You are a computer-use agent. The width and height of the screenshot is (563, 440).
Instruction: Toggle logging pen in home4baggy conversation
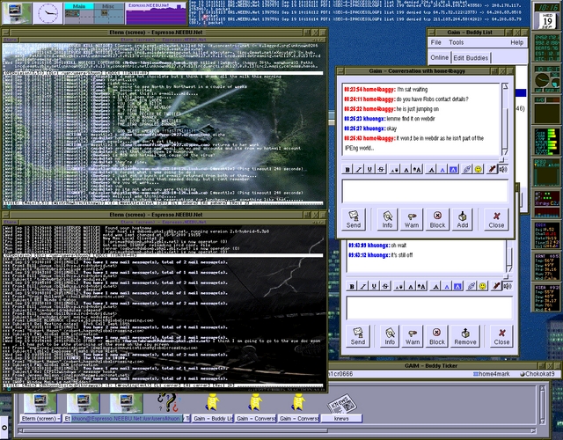[x=492, y=170]
